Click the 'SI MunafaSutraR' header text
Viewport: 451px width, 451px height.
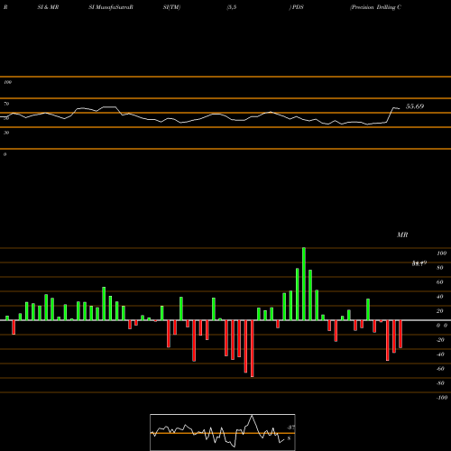coord(111,7)
